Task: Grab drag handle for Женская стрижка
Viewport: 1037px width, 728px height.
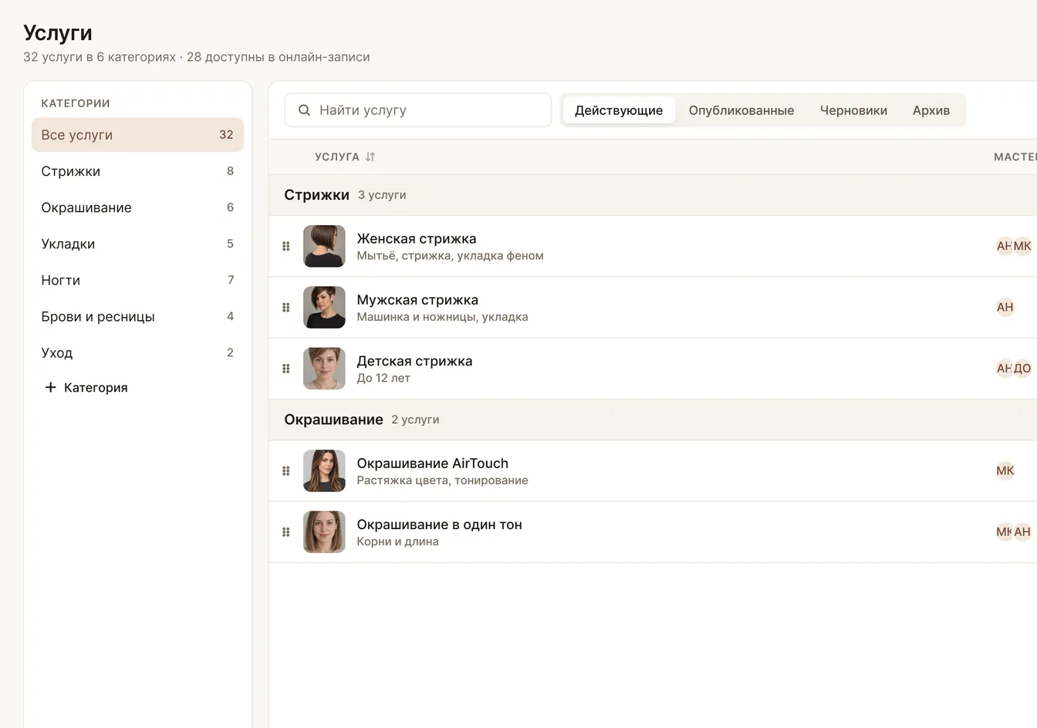Action: [x=286, y=246]
